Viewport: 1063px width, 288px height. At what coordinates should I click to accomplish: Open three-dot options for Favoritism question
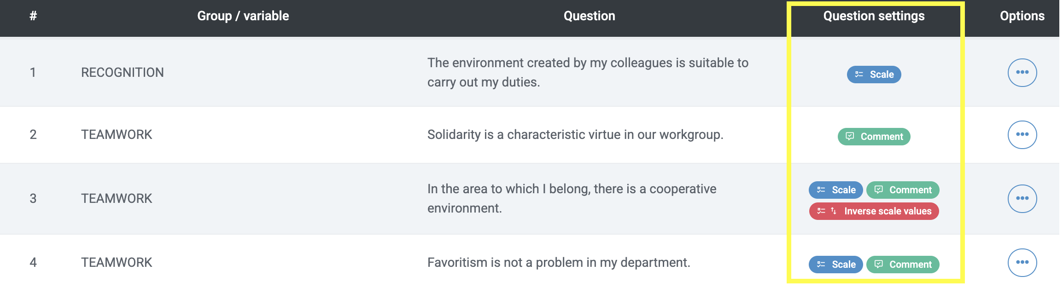1022,263
